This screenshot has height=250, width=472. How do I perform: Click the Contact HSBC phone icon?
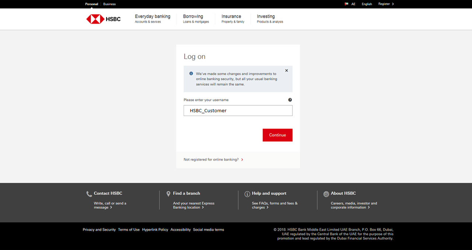89,194
